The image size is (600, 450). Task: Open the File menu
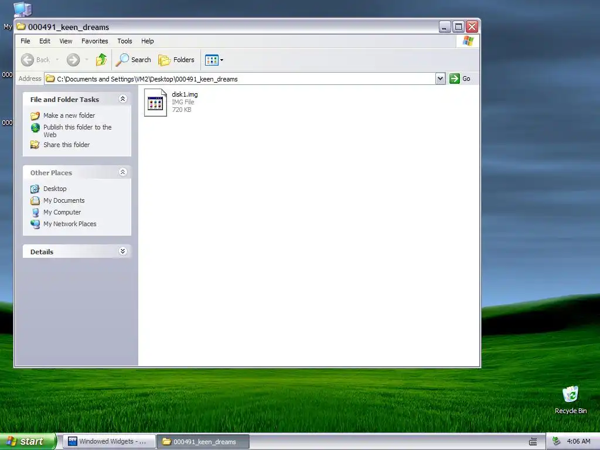25,41
